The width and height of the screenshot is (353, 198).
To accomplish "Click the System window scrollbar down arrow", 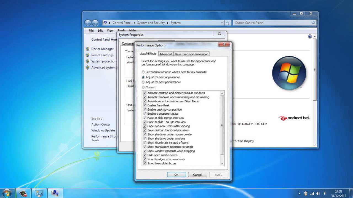I will [x=315, y=145].
